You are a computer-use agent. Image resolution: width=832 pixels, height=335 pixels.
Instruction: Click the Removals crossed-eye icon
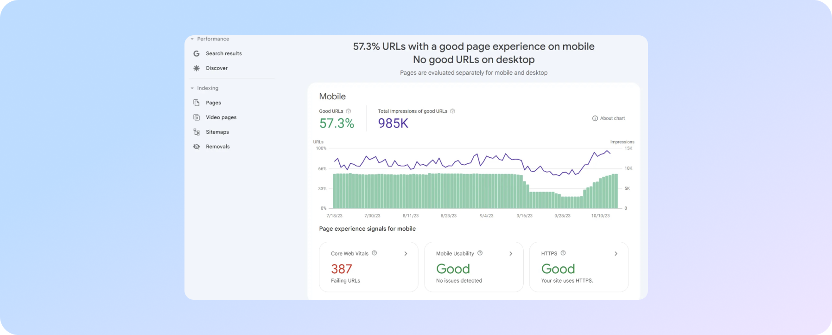(197, 147)
